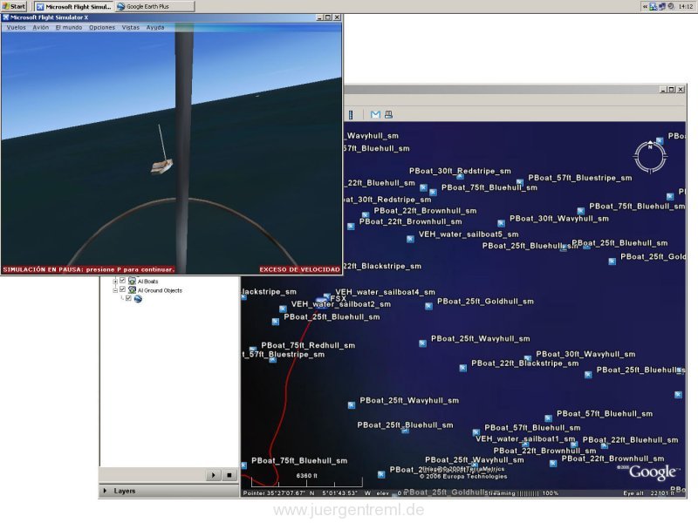698x523 pixels.
Task: Click the PBoat_22ft_Blackstripe_sm label at right
Action: pyautogui.click(x=525, y=363)
